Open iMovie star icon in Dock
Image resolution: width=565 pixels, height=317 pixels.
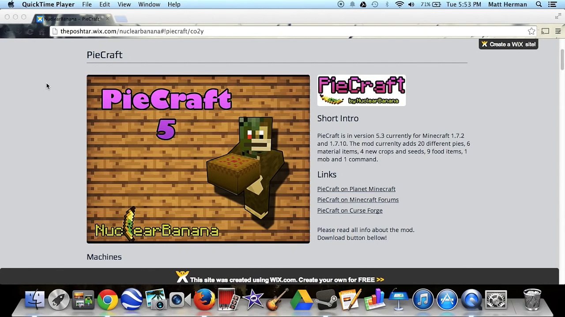click(253, 300)
